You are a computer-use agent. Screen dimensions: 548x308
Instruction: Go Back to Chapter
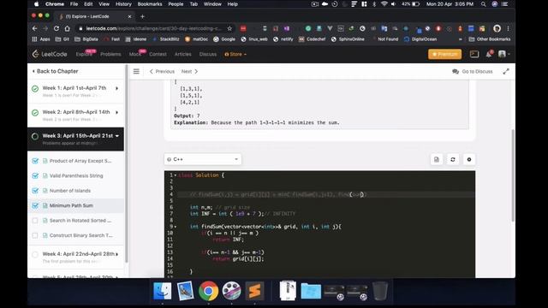(x=55, y=71)
